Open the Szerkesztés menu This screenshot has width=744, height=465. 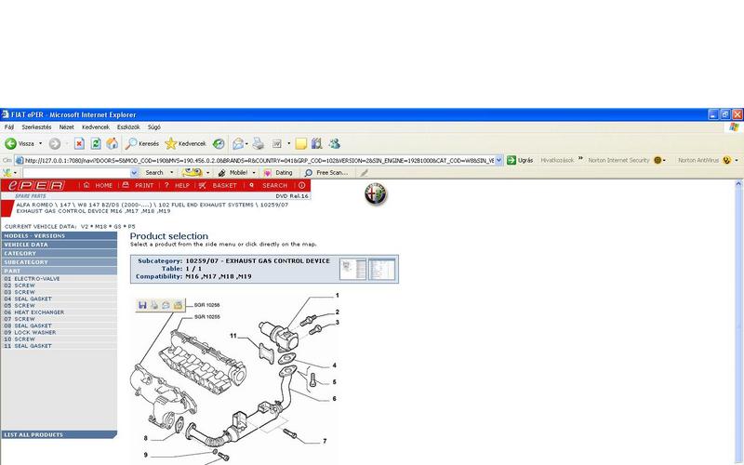tap(36, 127)
